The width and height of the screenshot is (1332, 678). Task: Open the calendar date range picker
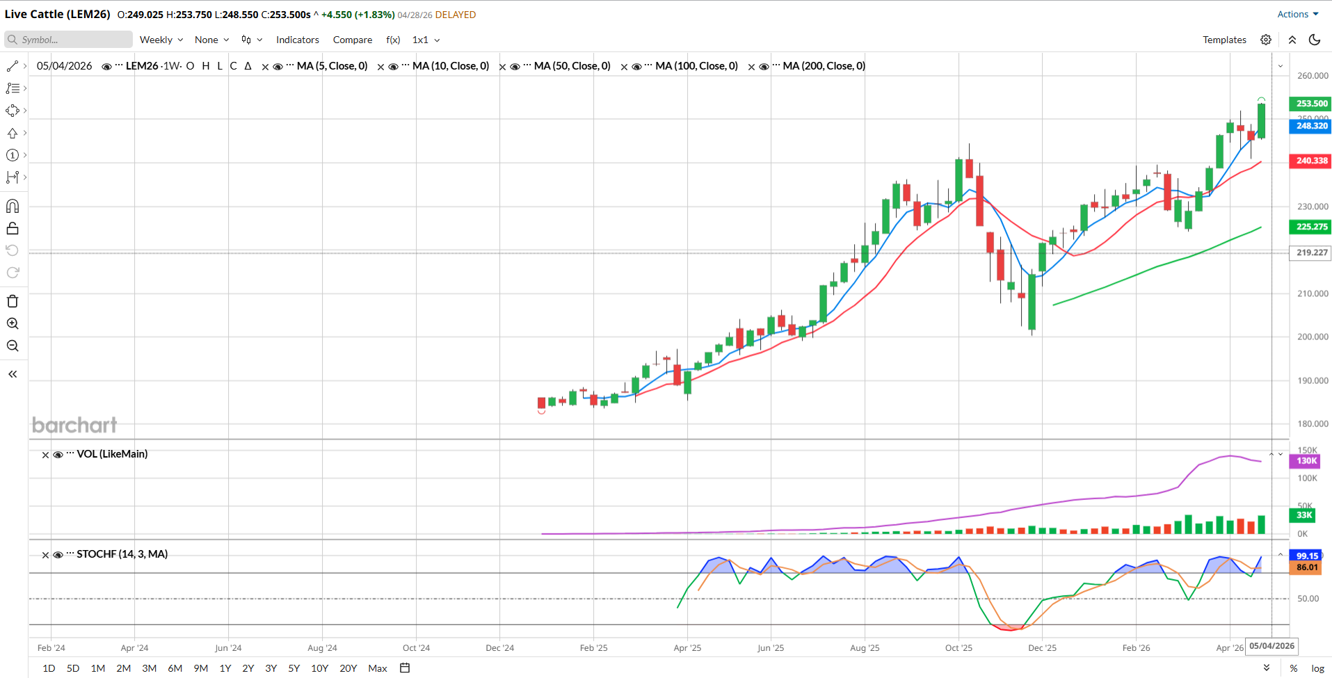(x=405, y=668)
